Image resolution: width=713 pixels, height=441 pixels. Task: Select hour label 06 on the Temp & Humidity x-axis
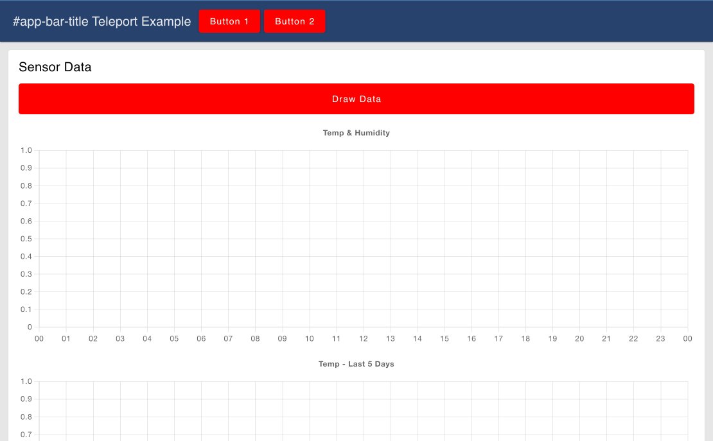[x=201, y=339]
